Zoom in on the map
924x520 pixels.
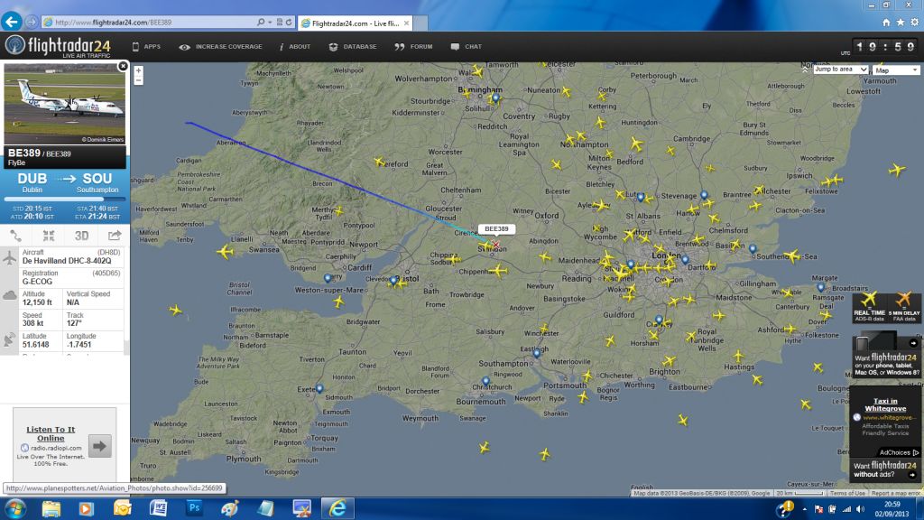[138, 70]
